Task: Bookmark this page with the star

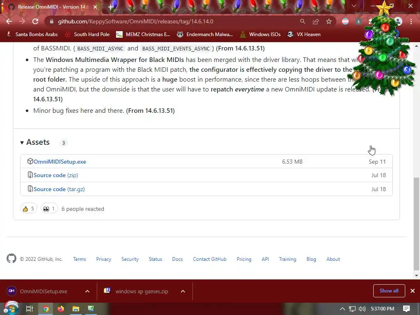Action: (x=329, y=21)
